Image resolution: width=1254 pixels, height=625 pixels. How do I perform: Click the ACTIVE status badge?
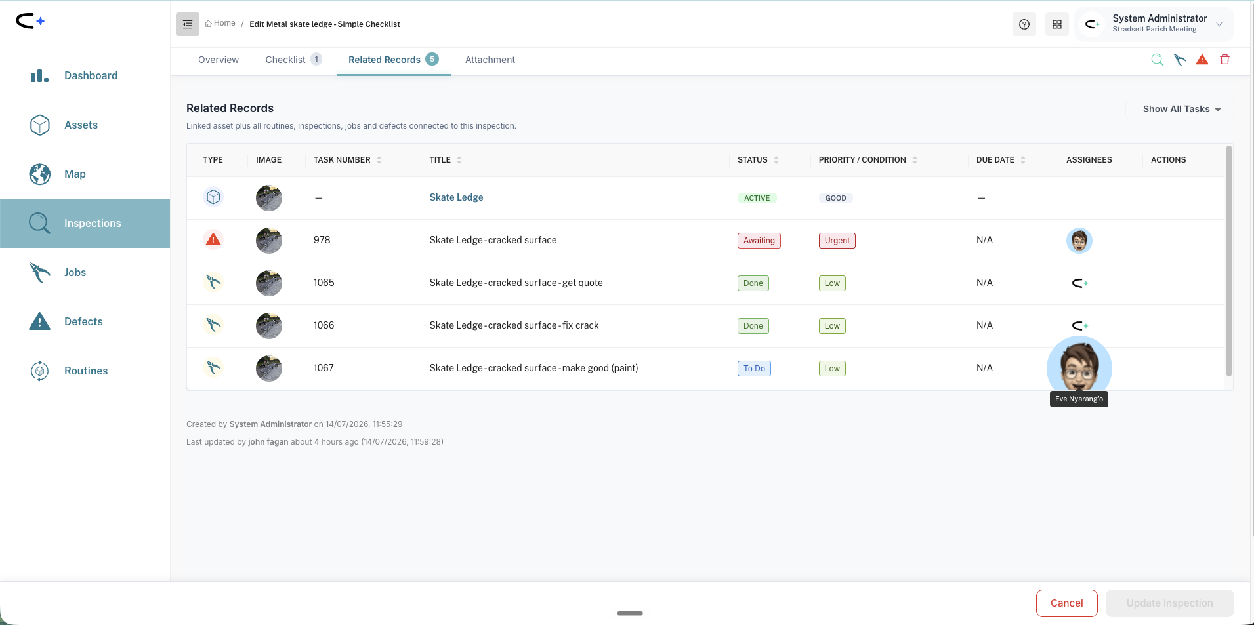click(x=757, y=198)
